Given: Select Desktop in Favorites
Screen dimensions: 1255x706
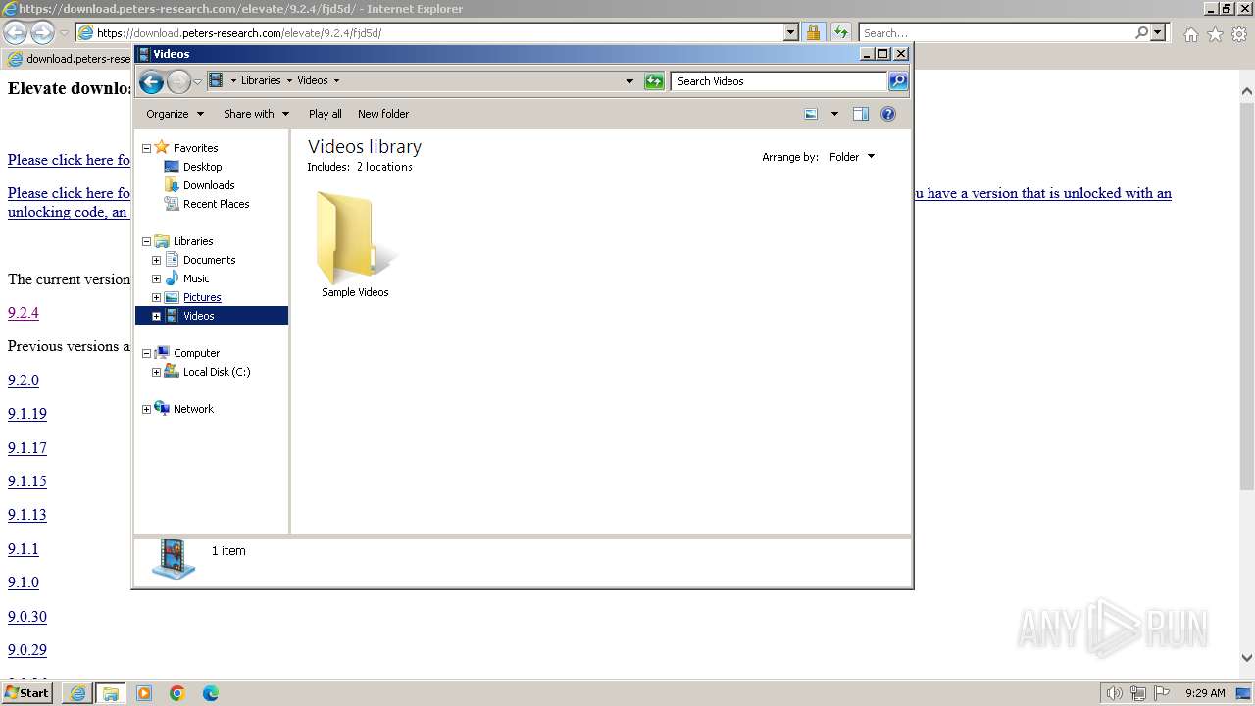Looking at the screenshot, I should 203,167.
